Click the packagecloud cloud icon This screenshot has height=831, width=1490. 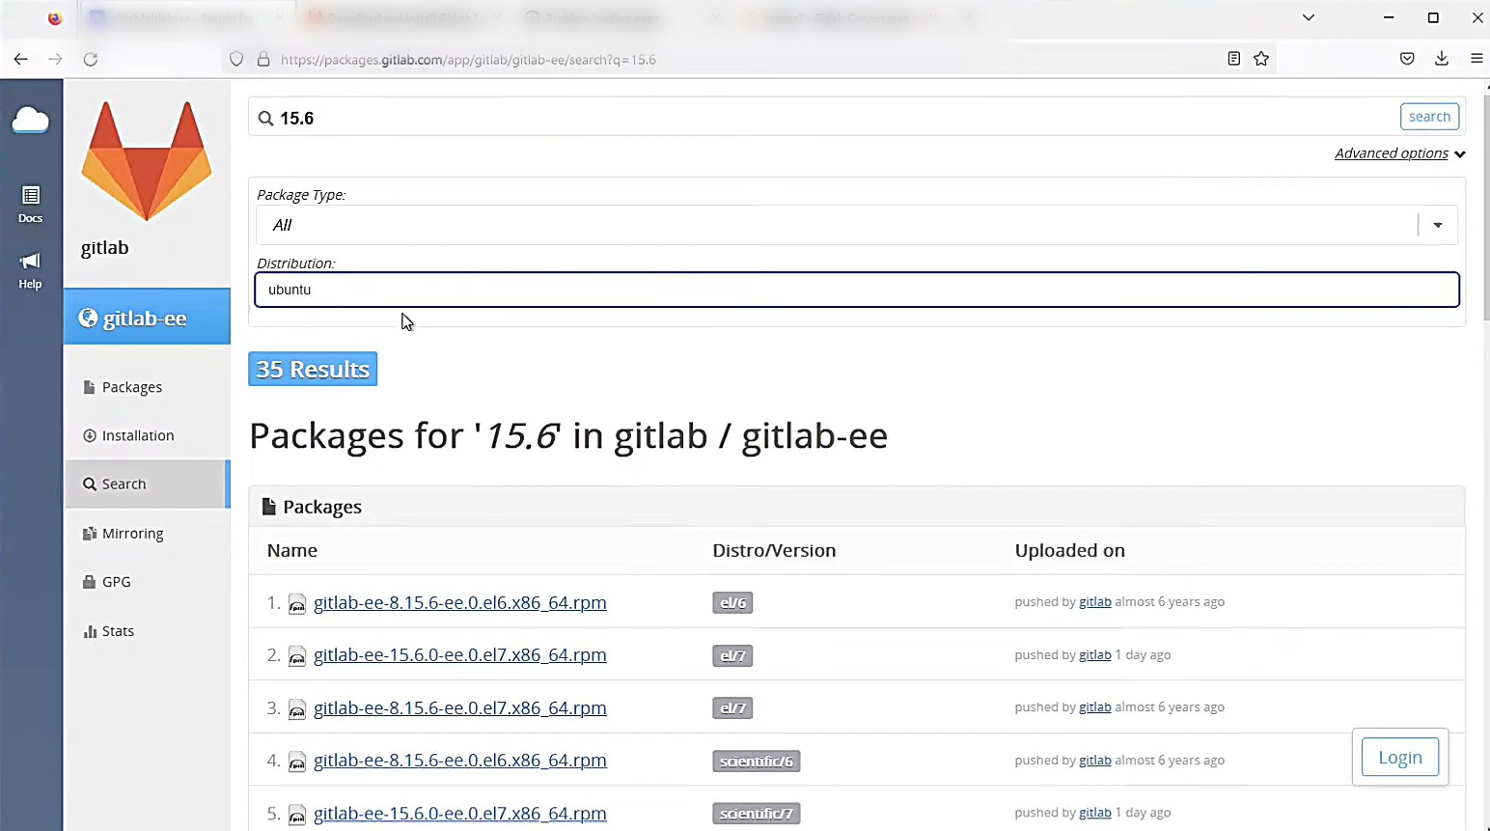31,121
